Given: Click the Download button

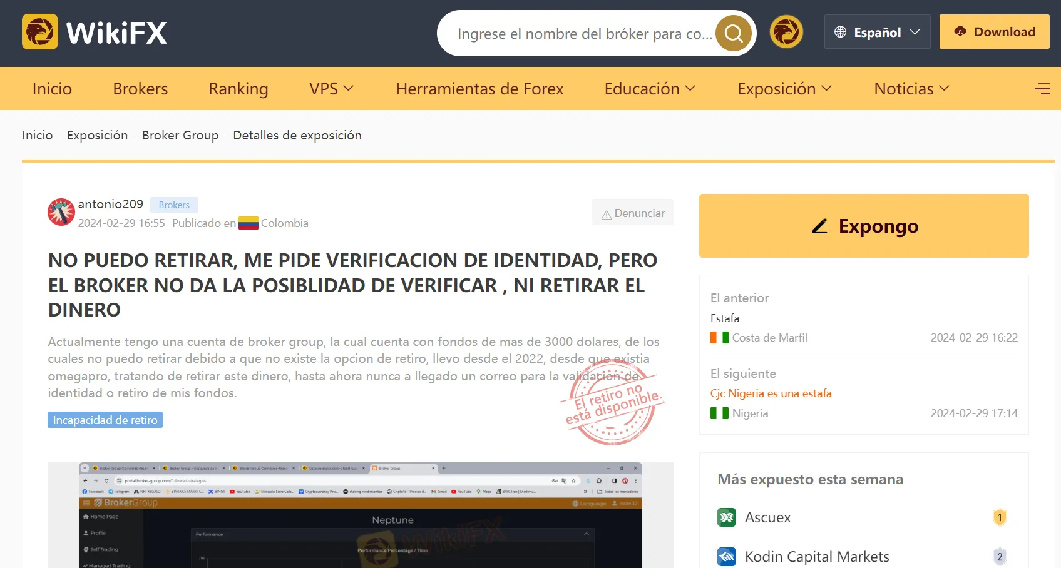Looking at the screenshot, I should click(994, 32).
